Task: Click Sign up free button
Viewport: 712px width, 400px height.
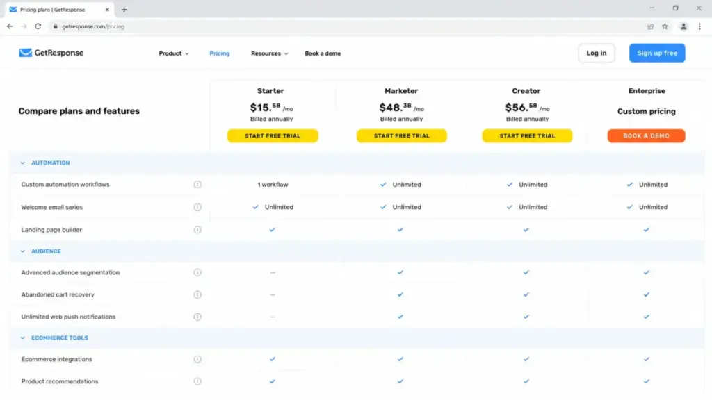Action: coord(657,53)
